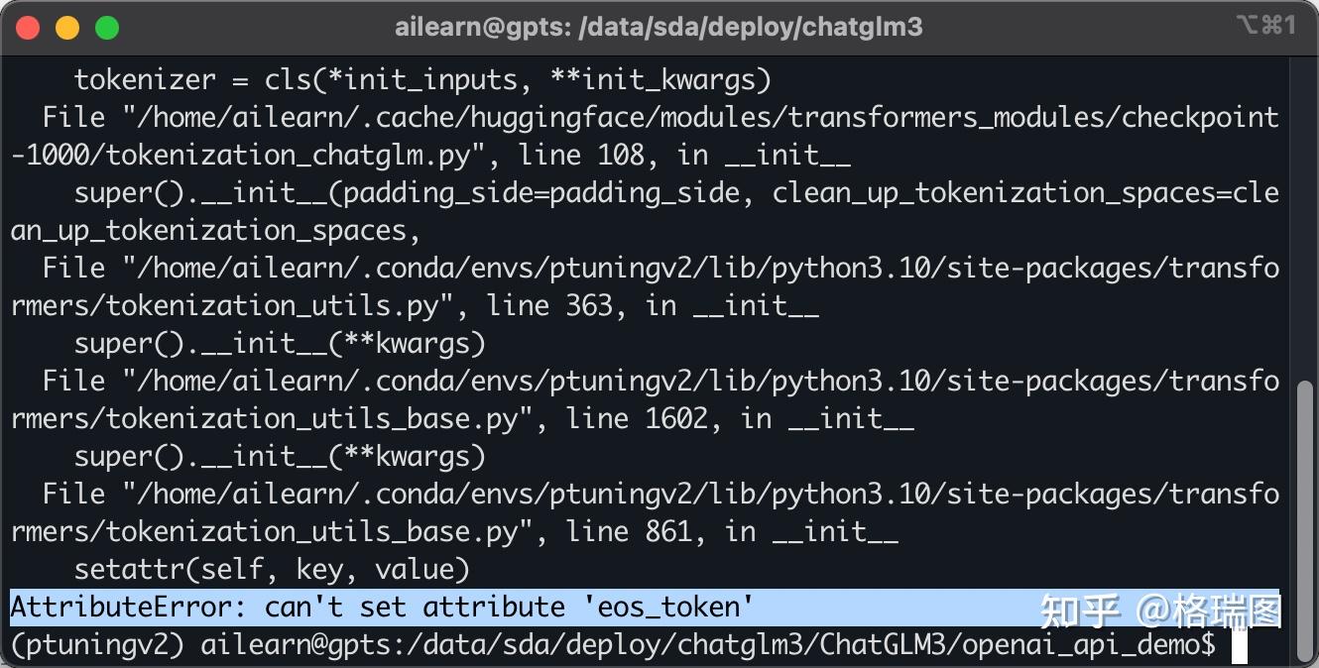
Task: Click the green zoom window button
Action: click(107, 28)
